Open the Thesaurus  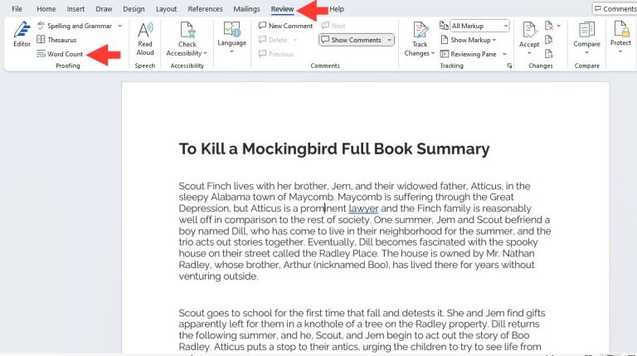pos(56,40)
